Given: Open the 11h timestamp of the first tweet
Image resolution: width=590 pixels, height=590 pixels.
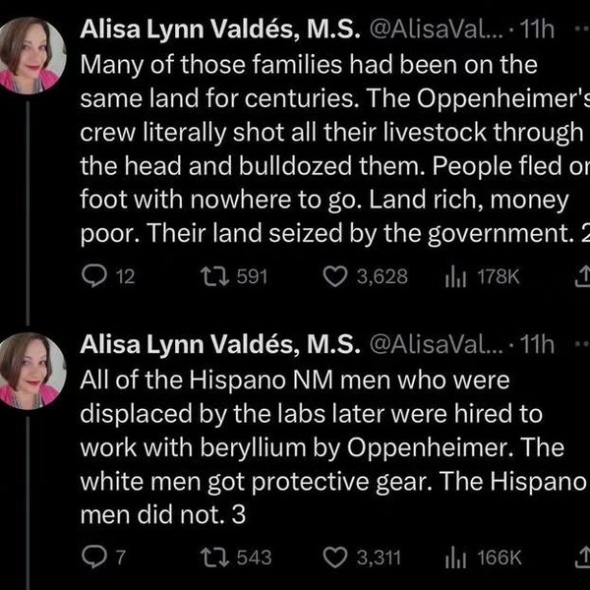Looking at the screenshot, I should pos(539,30).
